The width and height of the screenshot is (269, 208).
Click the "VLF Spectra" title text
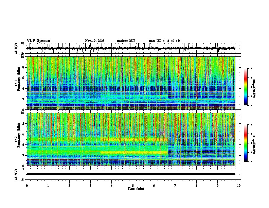click(x=38, y=41)
